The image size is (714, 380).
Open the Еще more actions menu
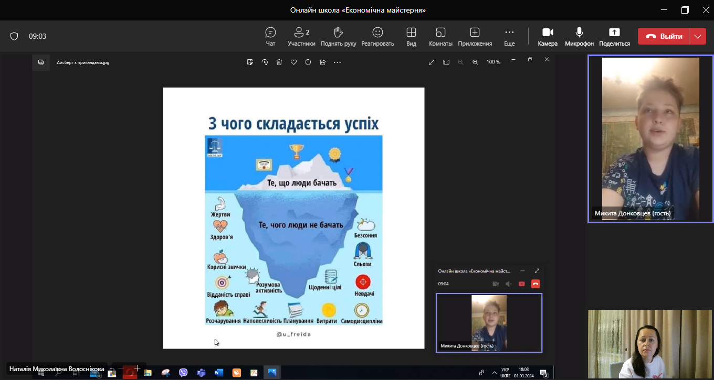[x=509, y=37]
